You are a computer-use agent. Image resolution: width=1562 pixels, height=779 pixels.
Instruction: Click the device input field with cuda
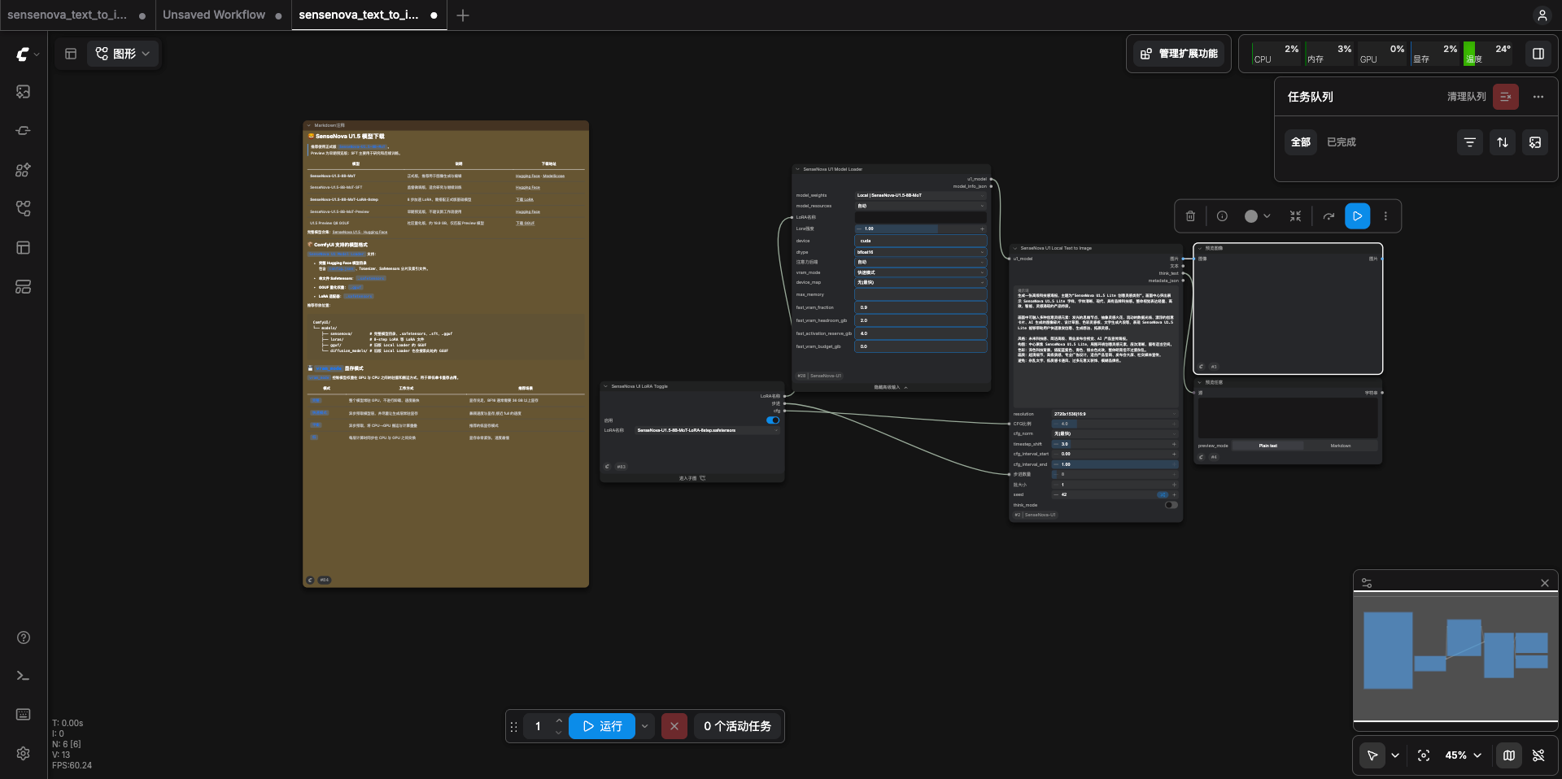[921, 241]
